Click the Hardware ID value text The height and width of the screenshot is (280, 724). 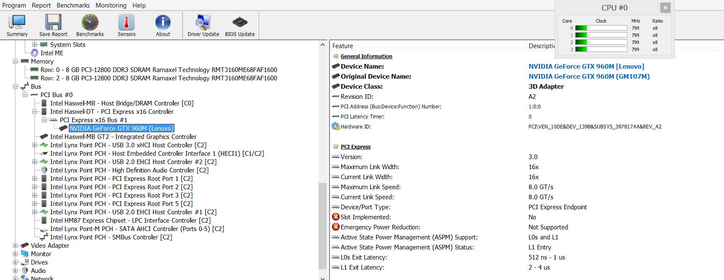click(x=595, y=127)
